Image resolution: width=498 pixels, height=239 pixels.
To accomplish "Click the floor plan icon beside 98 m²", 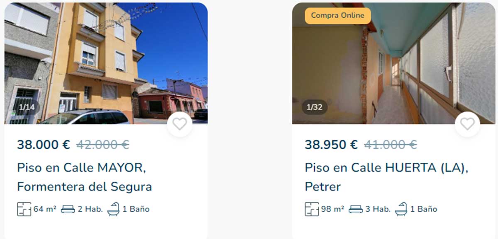I will coord(312,209).
